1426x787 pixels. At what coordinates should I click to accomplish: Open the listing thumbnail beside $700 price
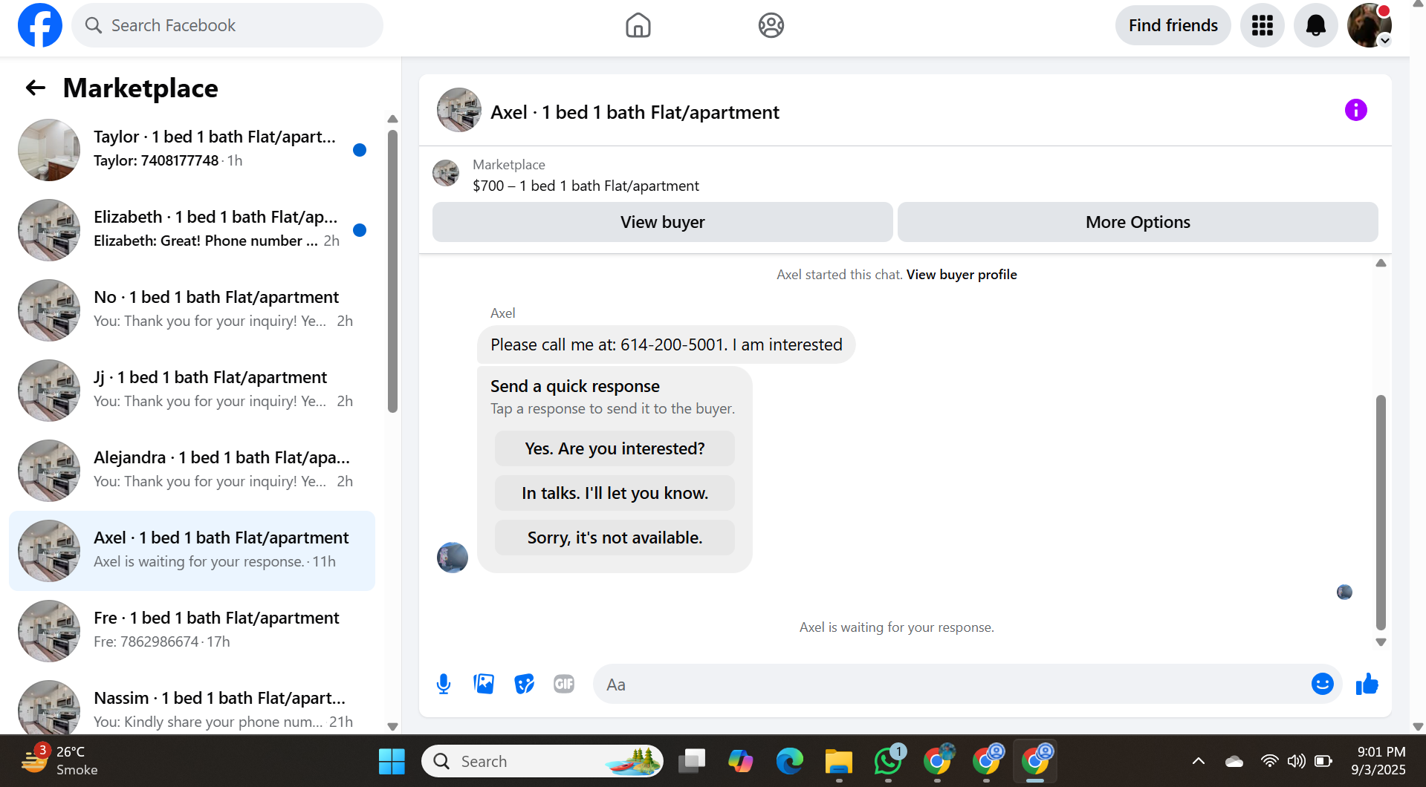(x=446, y=173)
